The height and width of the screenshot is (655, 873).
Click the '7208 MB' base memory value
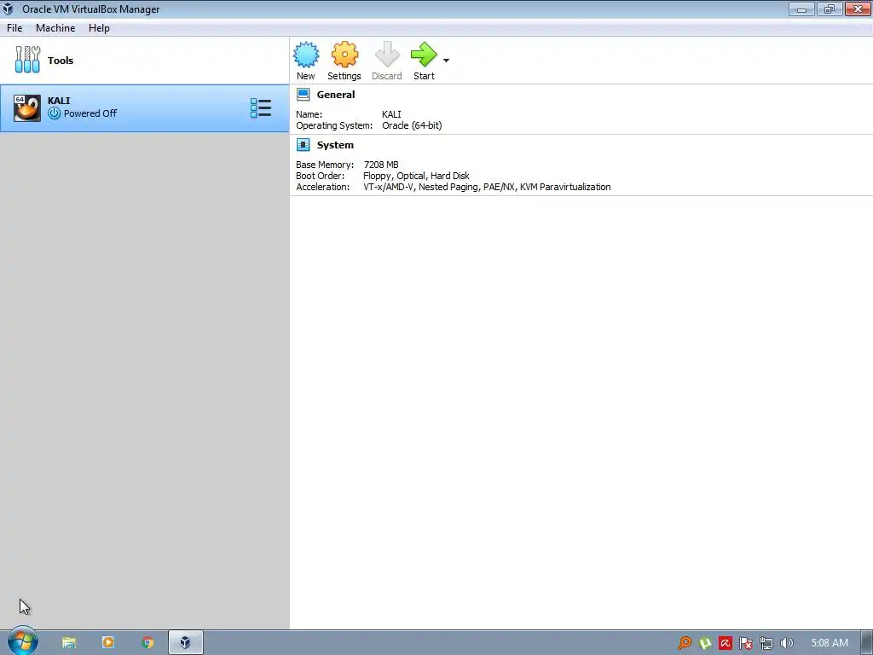tap(381, 165)
